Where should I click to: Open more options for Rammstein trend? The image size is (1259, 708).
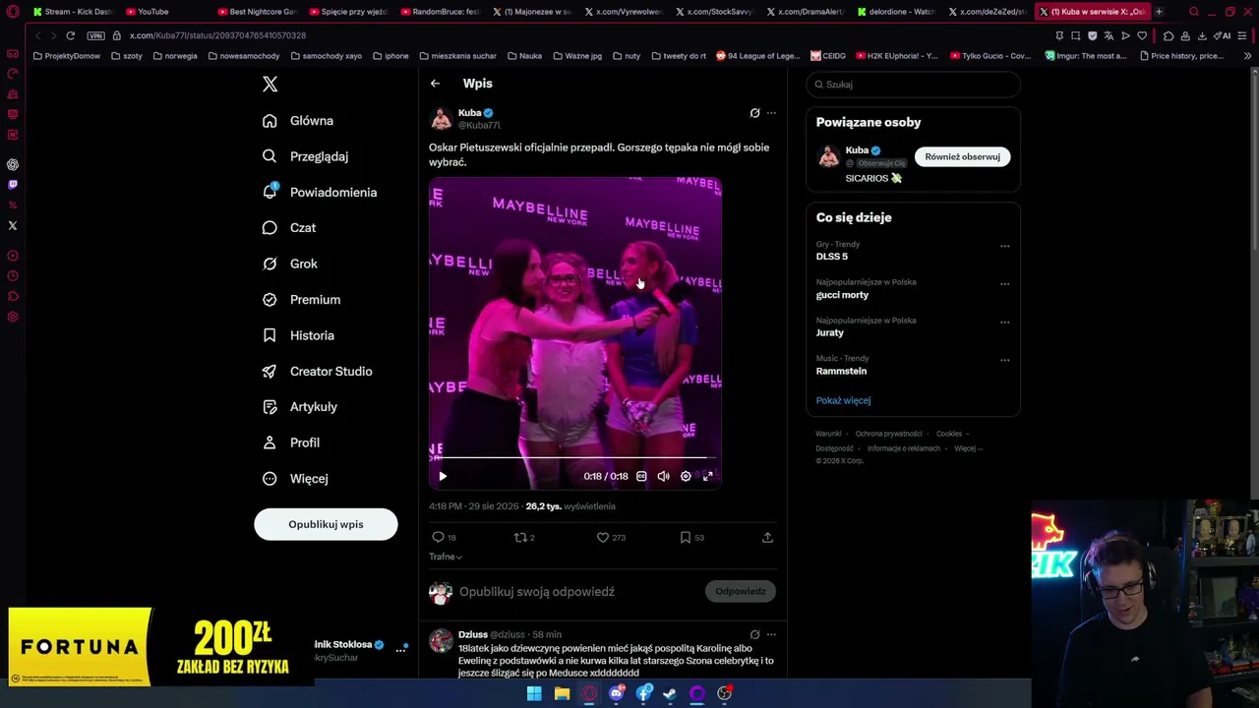[x=1004, y=360]
